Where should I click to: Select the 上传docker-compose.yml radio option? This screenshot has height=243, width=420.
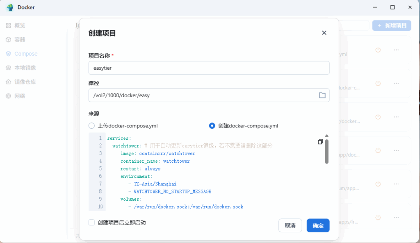(91, 126)
